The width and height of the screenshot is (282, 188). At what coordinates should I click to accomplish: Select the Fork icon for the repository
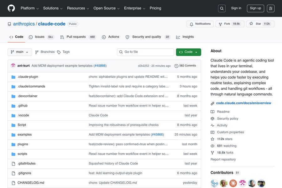click(221, 23)
